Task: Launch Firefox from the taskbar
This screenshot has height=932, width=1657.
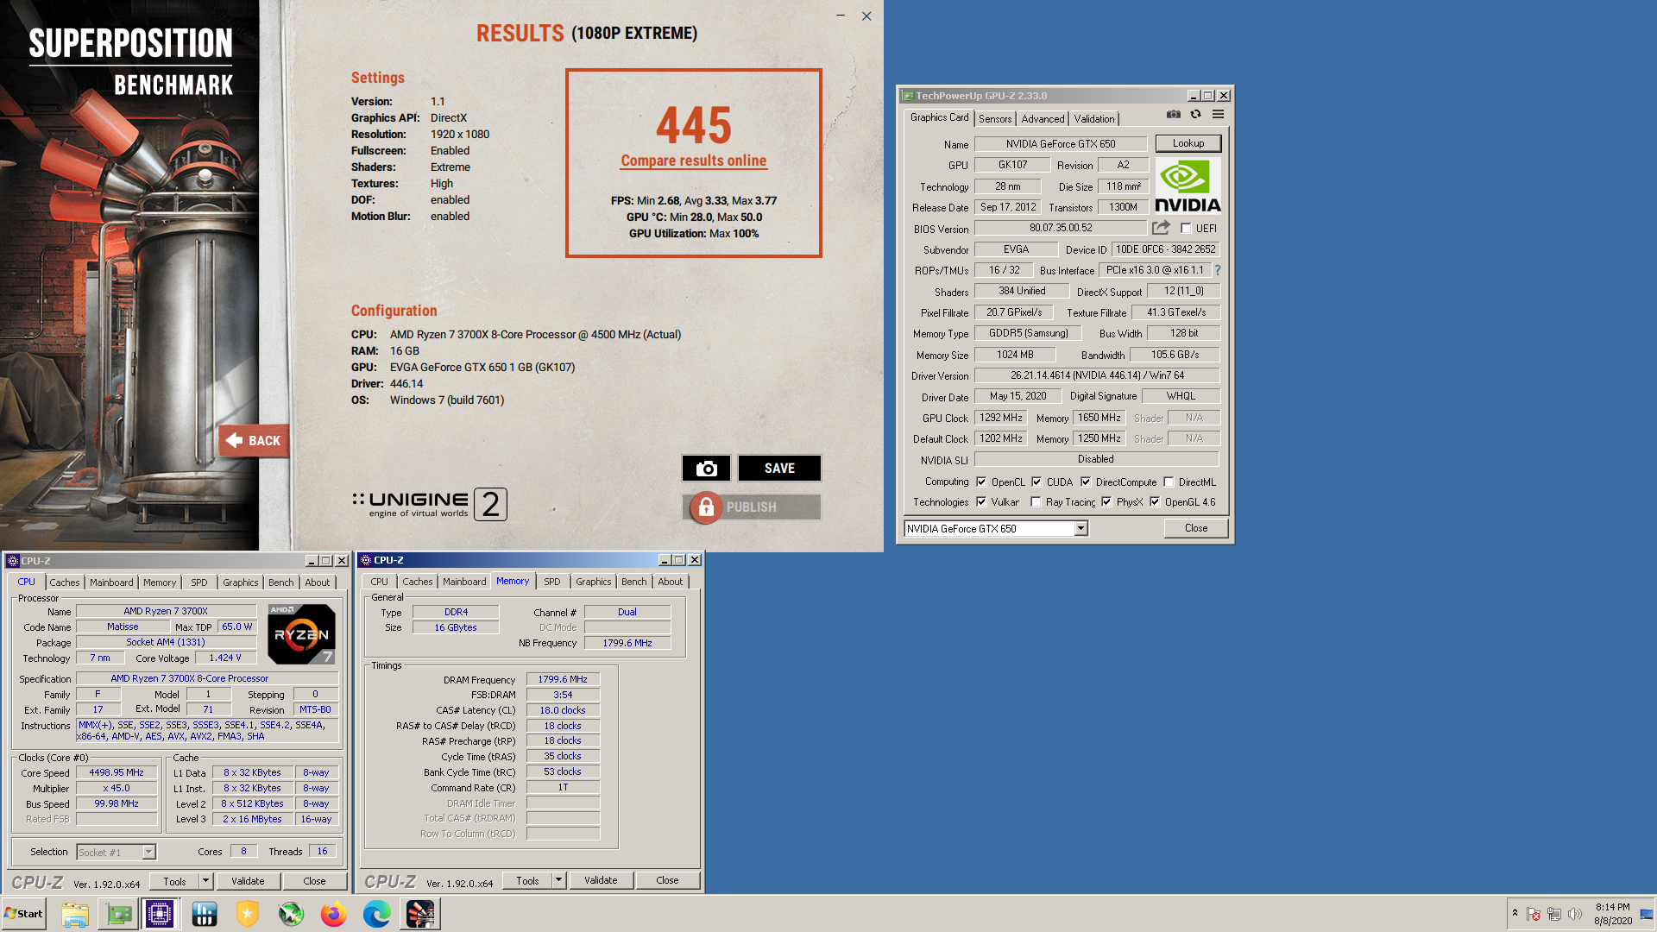Action: tap(334, 914)
